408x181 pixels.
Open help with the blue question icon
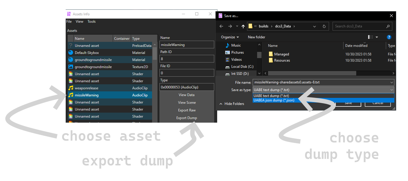pos(389,37)
